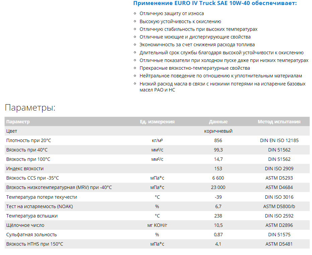Click the method 'DIN ISO 2592'
312x255 pixels.
pos(279,216)
